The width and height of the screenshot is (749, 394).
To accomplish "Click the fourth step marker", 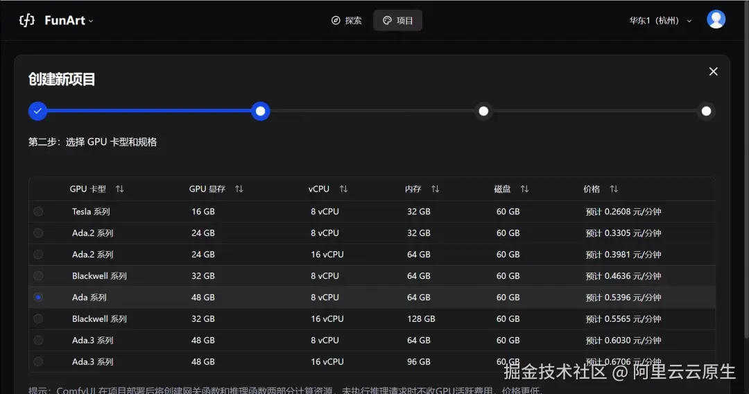I will 706,111.
